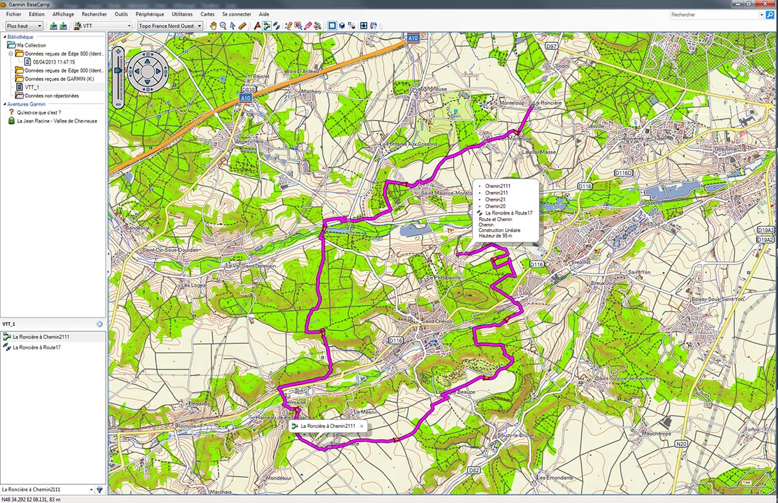Click the VTT_1 panel gear options icon

click(99, 324)
